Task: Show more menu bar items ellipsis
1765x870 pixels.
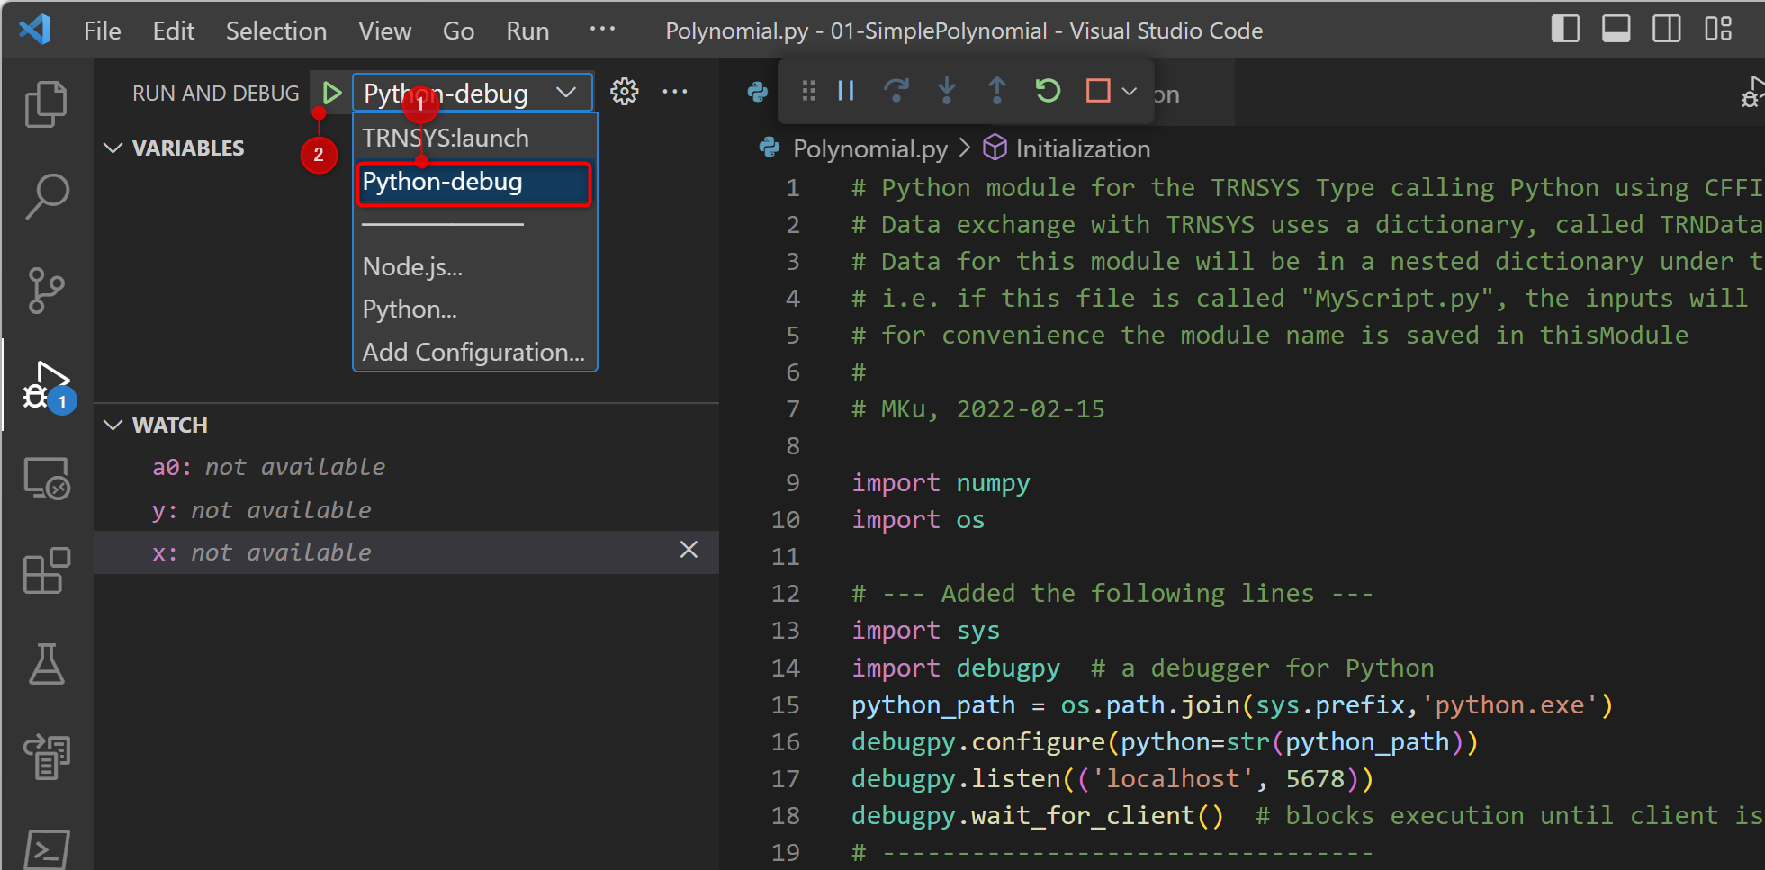Action: coord(602,29)
